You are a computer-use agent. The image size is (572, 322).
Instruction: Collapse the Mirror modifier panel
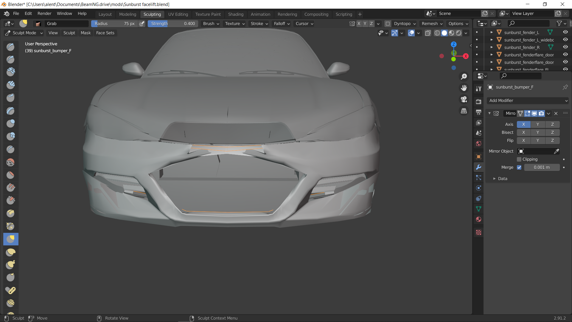pos(489,113)
